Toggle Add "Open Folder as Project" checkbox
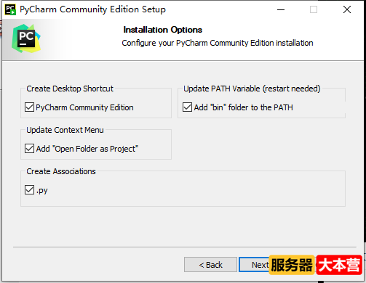Screen dimensions: 366x283 coord(29,149)
